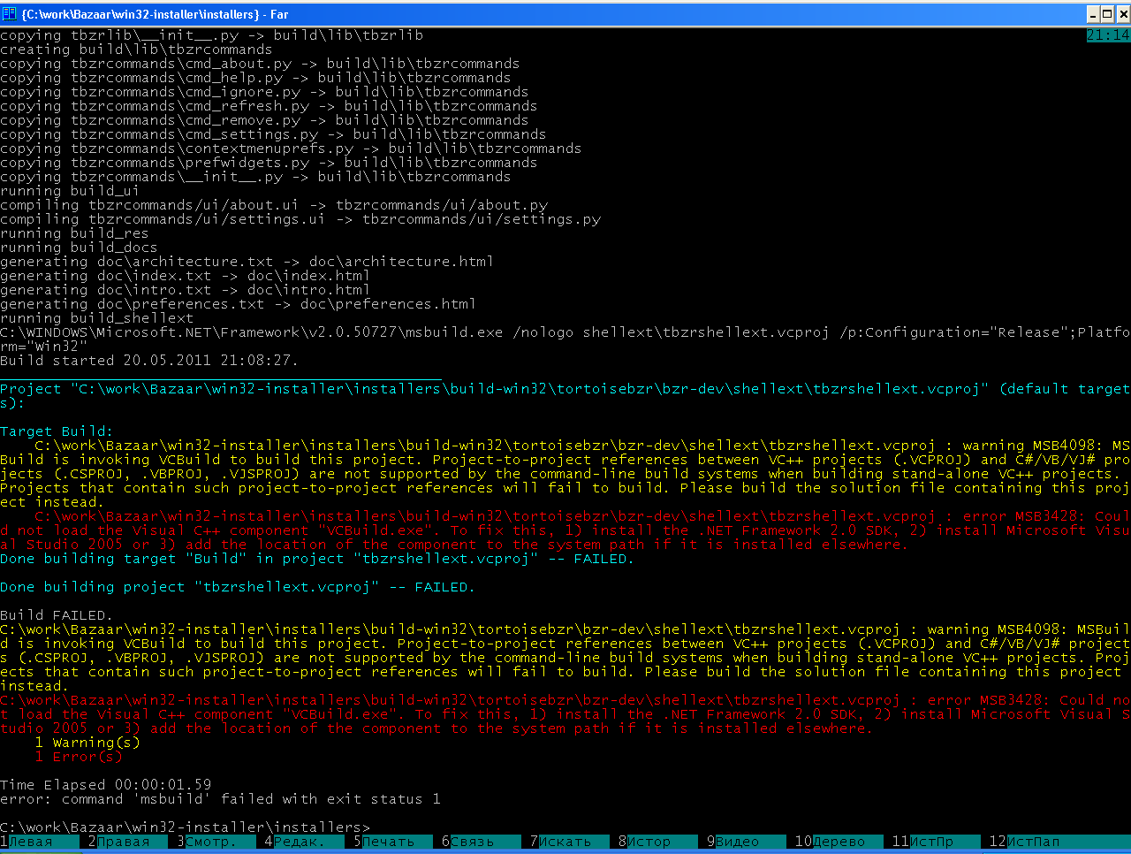Click the Far window title bar text
Screen dimensions: 1131x854
pyautogui.click(x=155, y=14)
